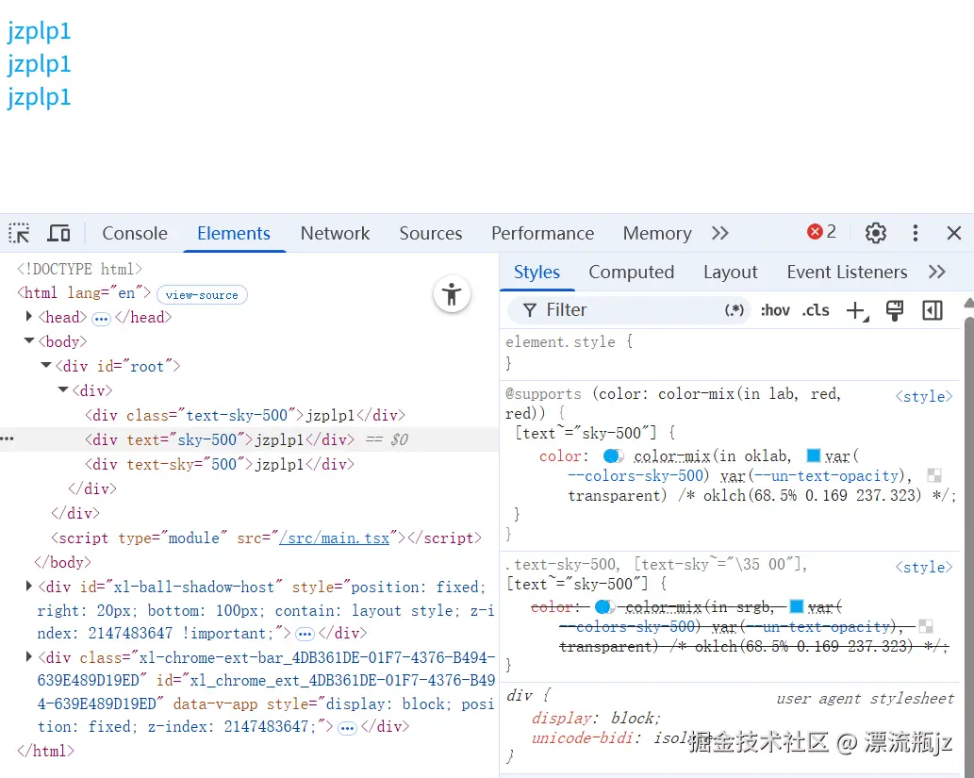Click the ellipsis badge in xl-ball-shadow-host div
Image resolution: width=974 pixels, height=778 pixels.
coord(305,634)
